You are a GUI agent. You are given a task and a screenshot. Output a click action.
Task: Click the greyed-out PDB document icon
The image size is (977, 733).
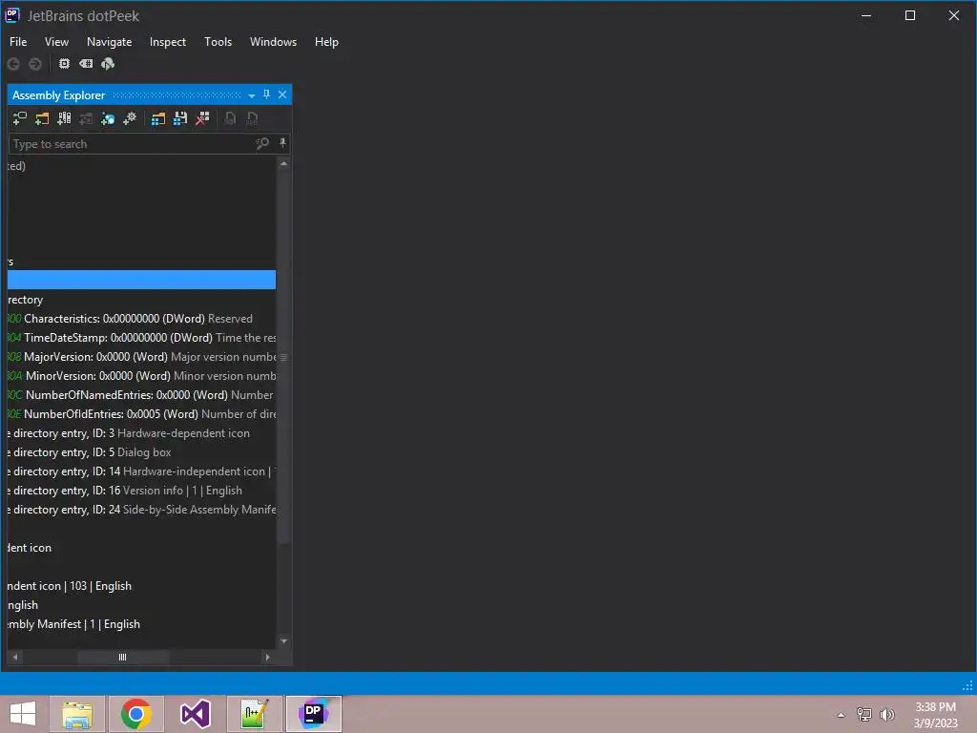click(x=252, y=118)
